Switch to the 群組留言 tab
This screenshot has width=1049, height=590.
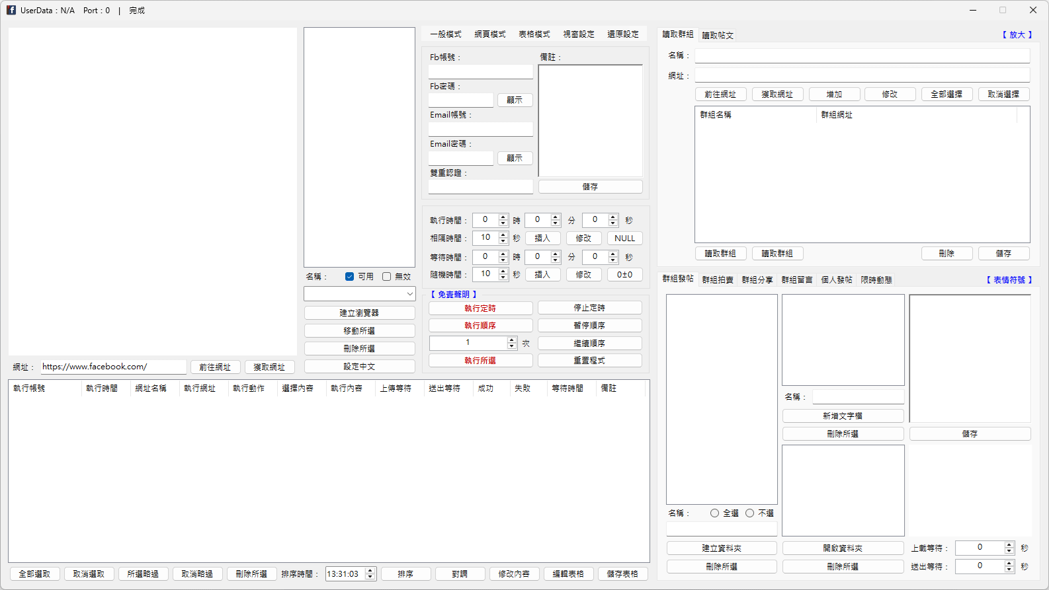797,280
